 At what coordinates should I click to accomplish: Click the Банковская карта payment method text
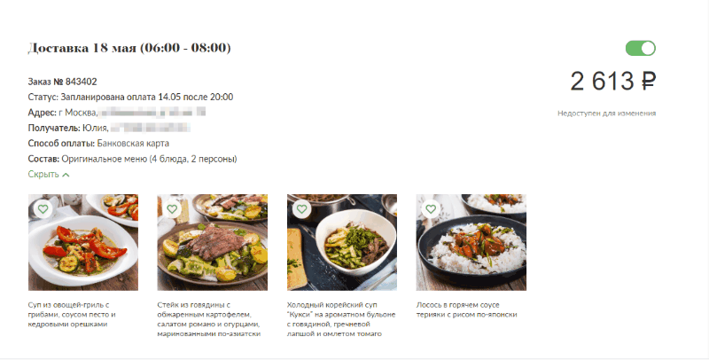tap(133, 144)
